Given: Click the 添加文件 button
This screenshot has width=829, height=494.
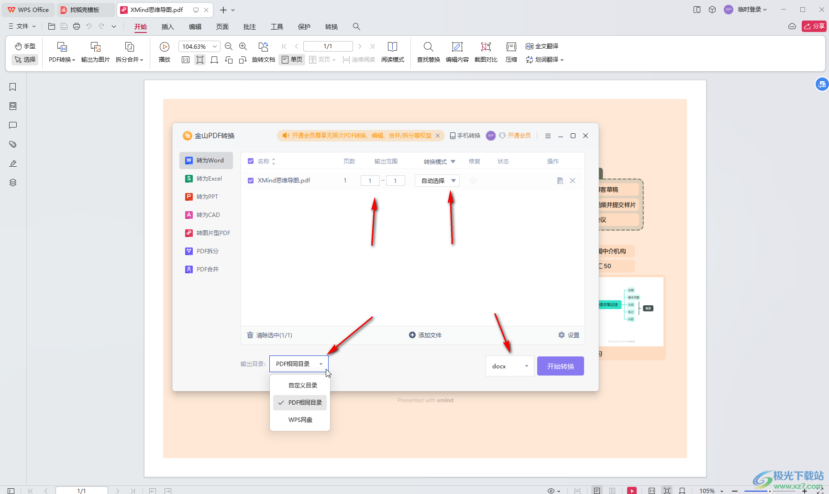Looking at the screenshot, I should [425, 335].
